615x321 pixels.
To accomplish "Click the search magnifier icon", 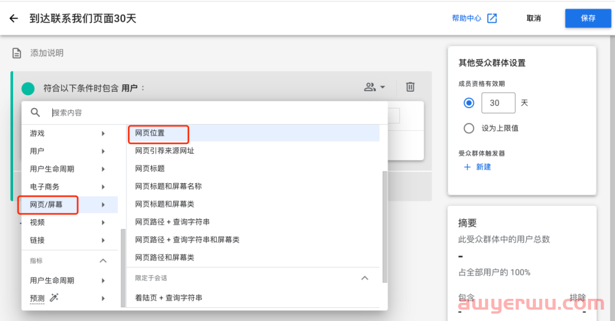I will point(35,113).
